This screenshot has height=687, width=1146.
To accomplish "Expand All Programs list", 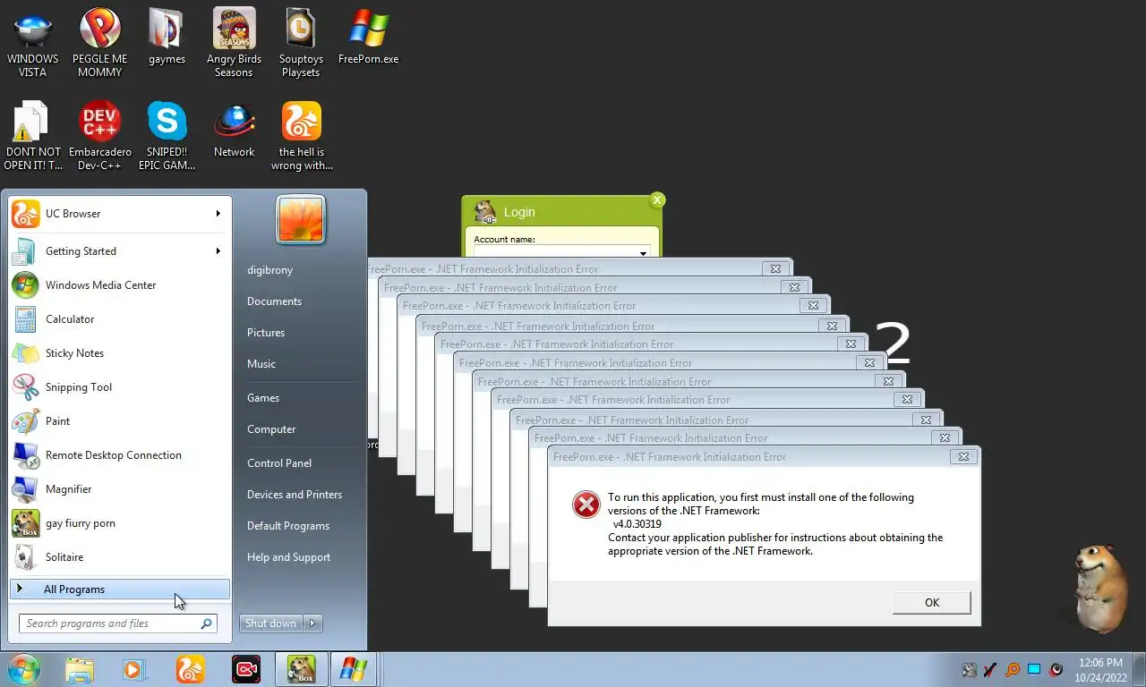I will pos(120,589).
